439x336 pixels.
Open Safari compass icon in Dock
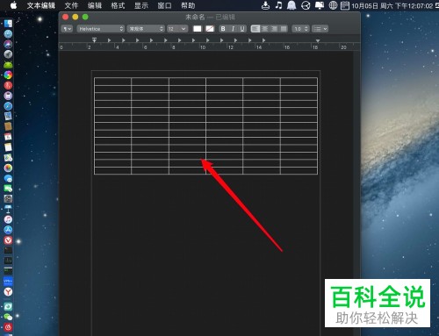click(8, 106)
